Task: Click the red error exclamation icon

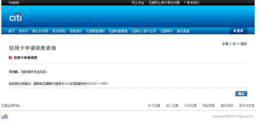Action: 10,58
